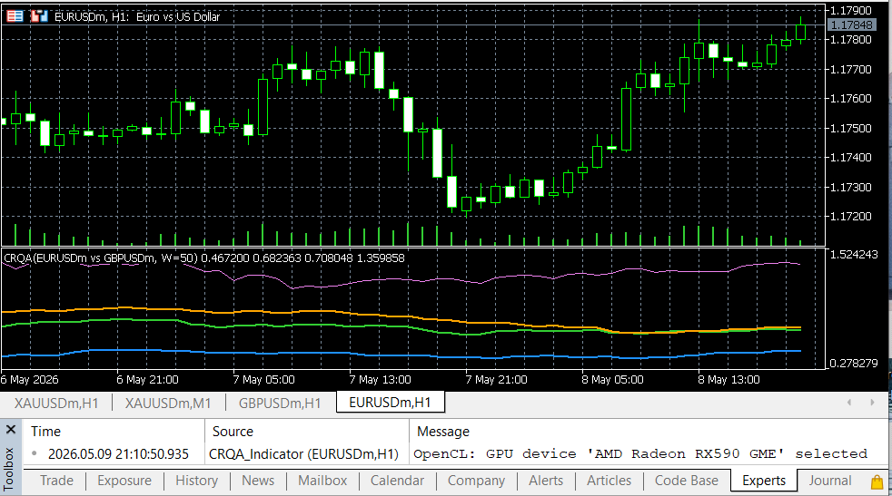Open the Code Base tab

(686, 481)
